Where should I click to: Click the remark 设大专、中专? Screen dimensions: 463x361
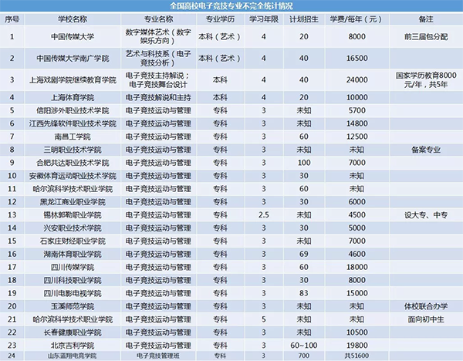tap(426, 215)
